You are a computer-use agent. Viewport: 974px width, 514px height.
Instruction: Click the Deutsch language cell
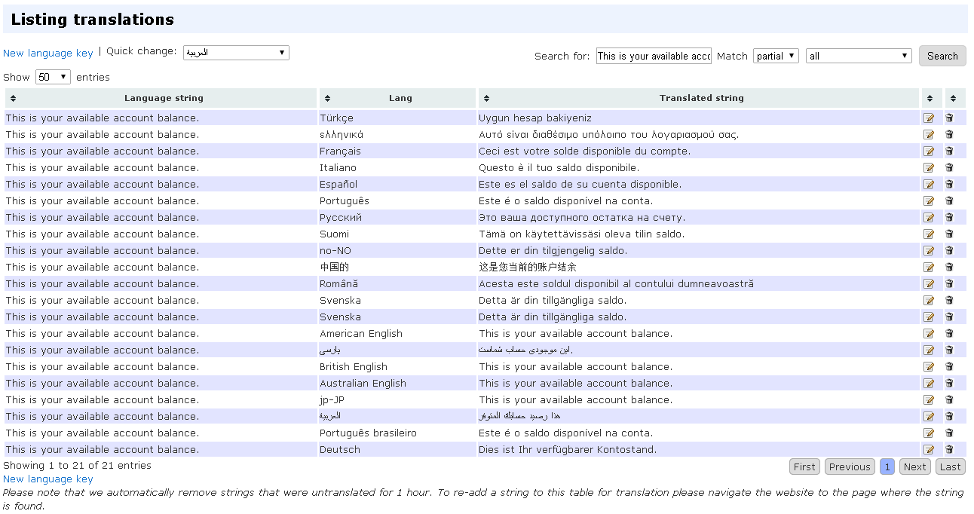[340, 450]
